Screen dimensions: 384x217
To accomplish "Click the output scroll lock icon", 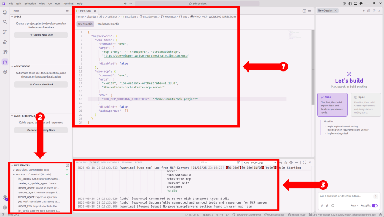I will pos(286,162).
